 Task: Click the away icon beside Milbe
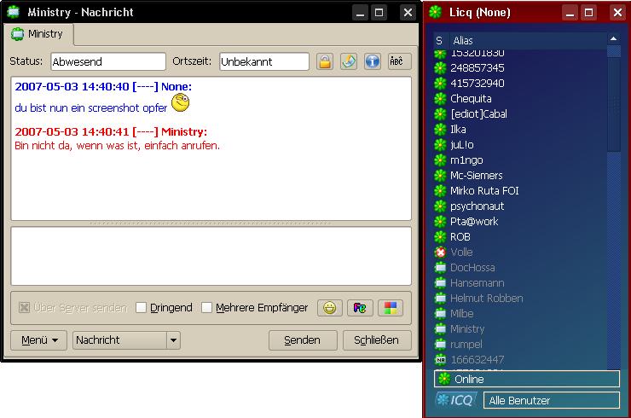[440, 314]
